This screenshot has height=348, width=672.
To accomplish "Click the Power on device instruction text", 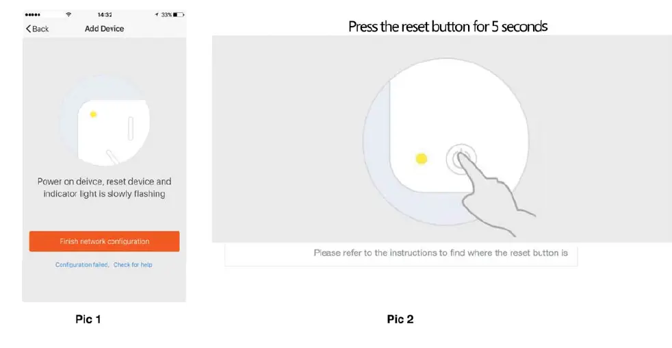I will (x=104, y=188).
